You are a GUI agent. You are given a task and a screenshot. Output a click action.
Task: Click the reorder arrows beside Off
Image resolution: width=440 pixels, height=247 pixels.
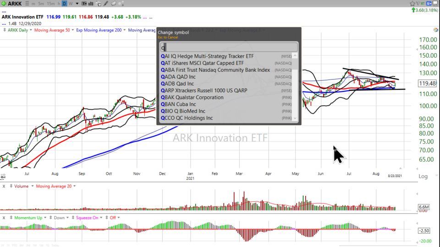[x=107, y=217]
